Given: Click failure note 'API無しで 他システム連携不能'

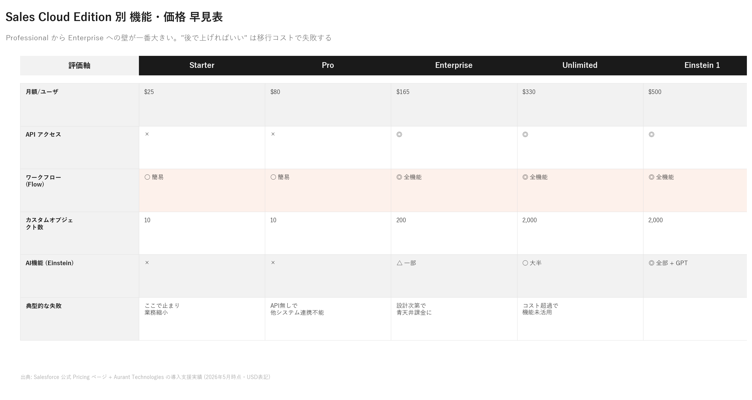Looking at the screenshot, I should (x=297, y=309).
